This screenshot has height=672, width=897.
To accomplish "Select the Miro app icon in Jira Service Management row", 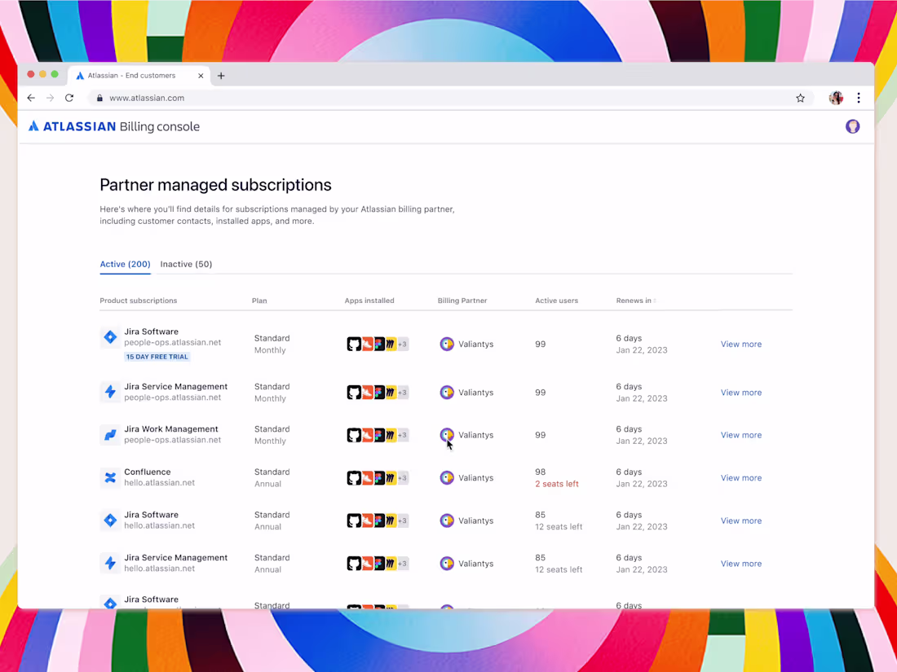I will [389, 392].
